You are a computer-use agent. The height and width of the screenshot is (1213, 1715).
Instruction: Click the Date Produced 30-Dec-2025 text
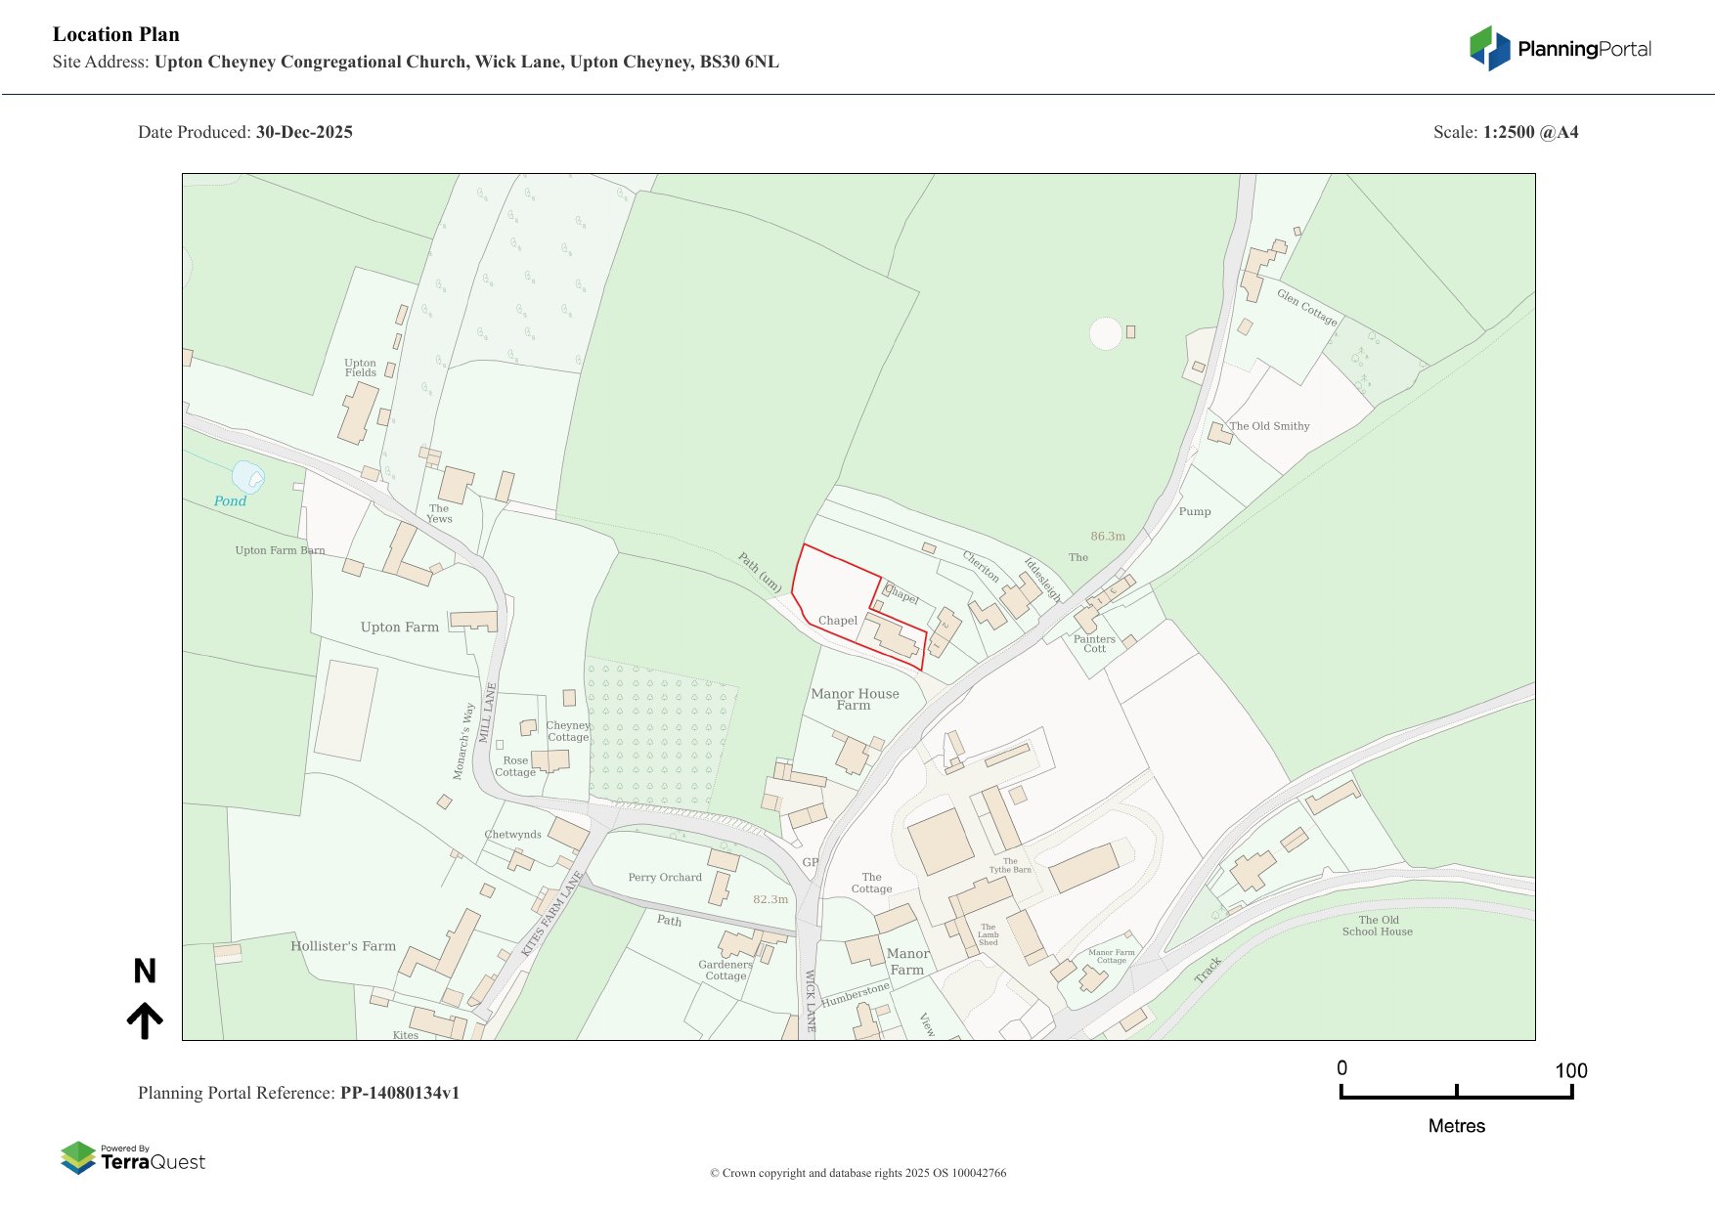tap(245, 133)
